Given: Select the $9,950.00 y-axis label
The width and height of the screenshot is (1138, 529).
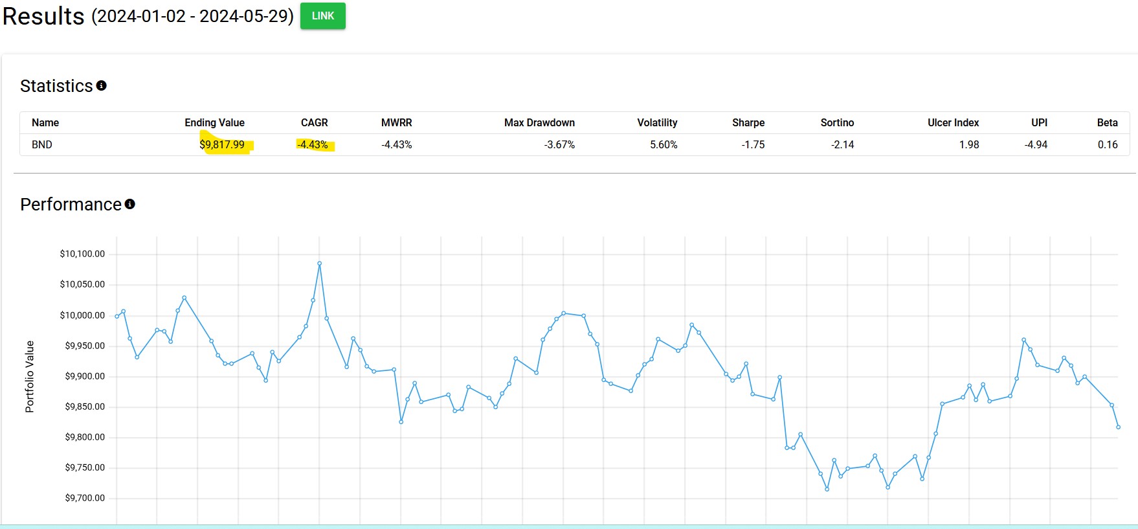Looking at the screenshot, I should [x=85, y=346].
